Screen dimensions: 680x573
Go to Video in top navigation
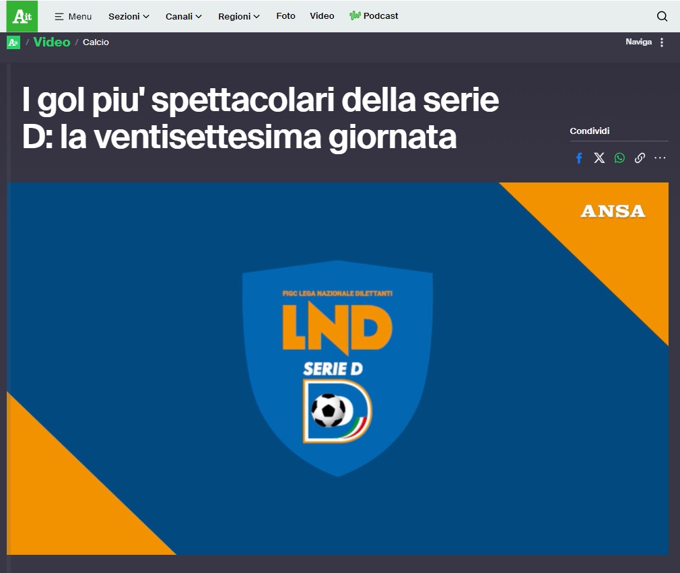(x=322, y=16)
